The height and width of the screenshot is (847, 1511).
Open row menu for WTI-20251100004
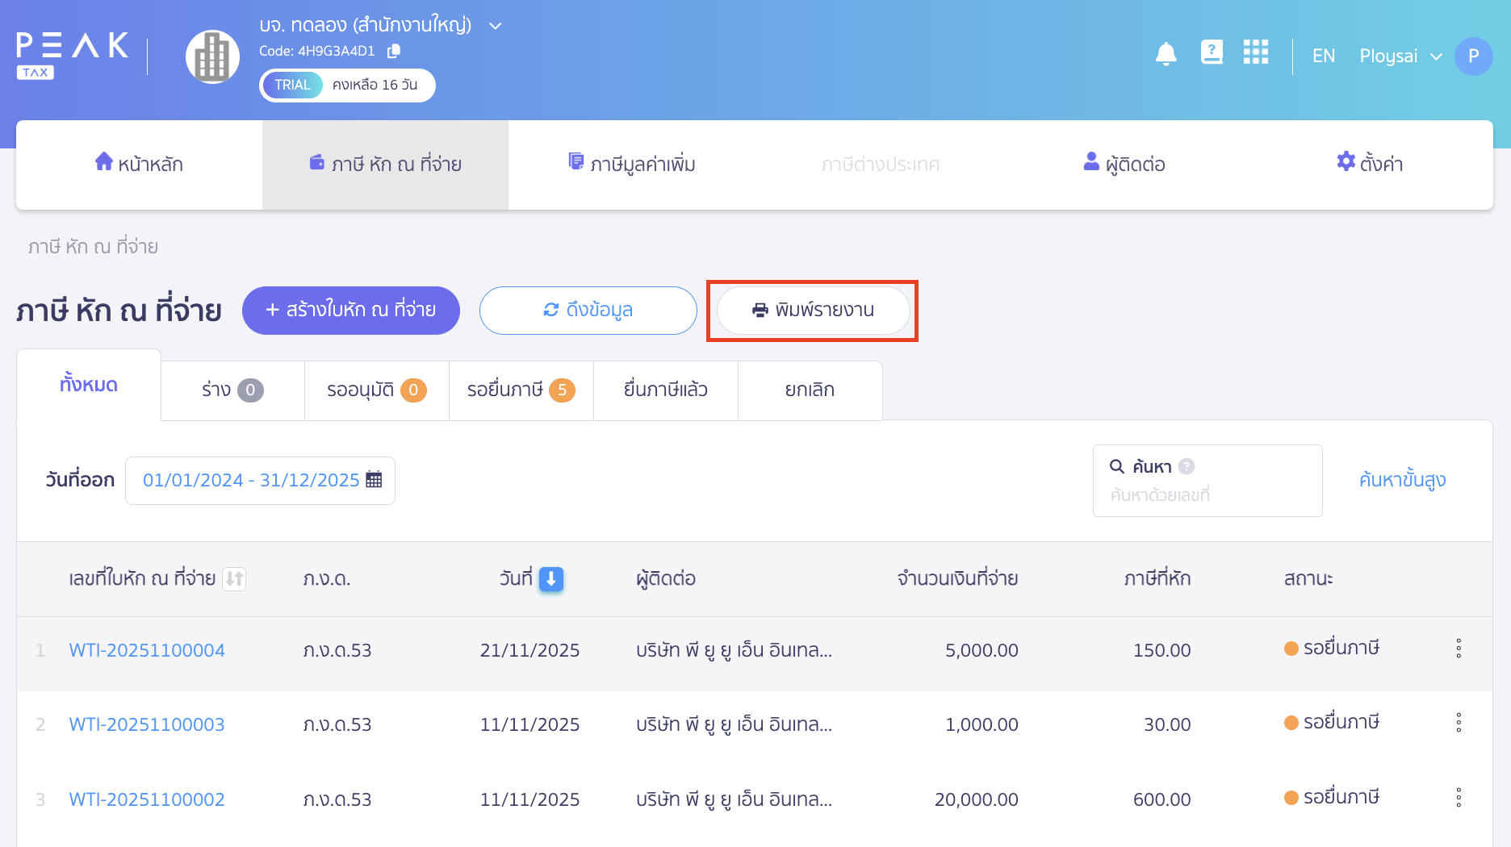(x=1458, y=649)
